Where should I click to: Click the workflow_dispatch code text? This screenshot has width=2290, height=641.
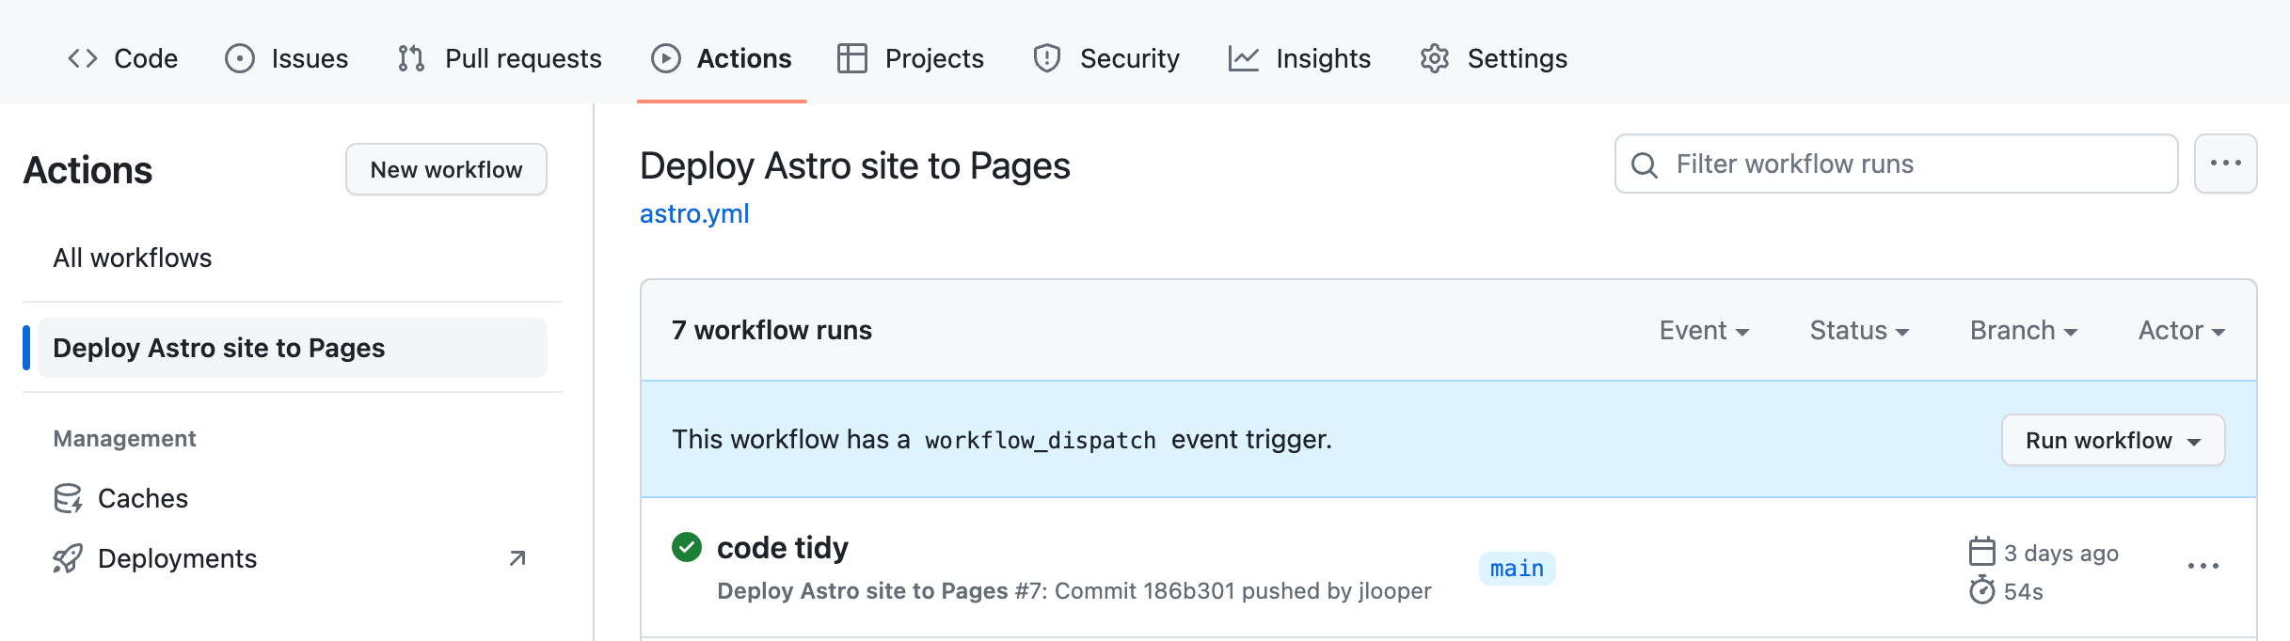click(x=1040, y=440)
